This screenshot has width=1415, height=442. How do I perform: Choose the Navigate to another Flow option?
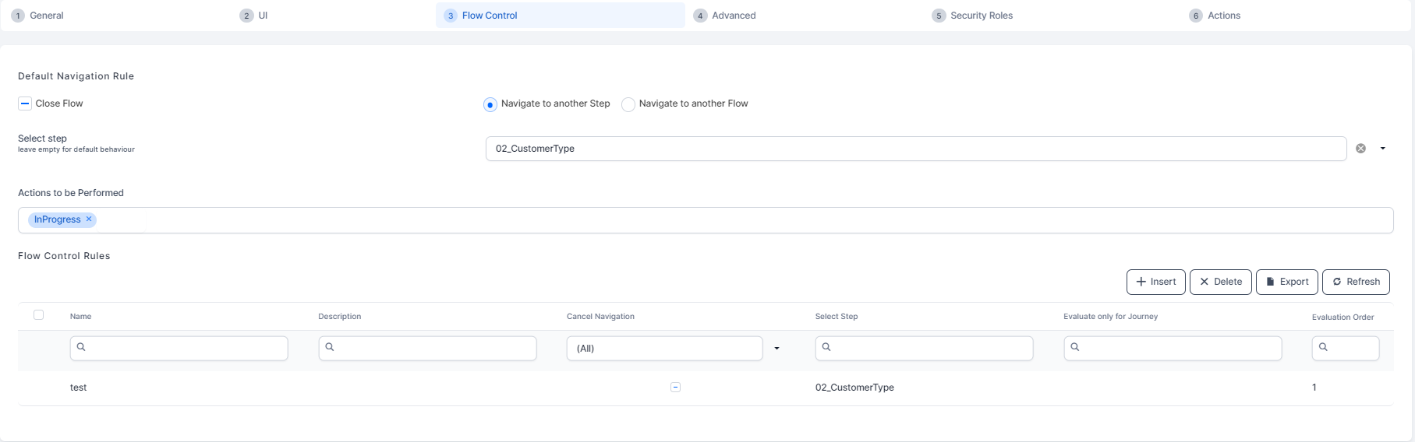(x=628, y=104)
